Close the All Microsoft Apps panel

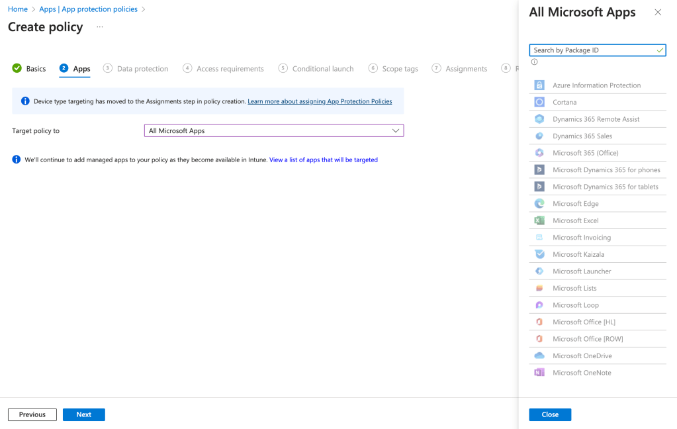[x=657, y=13]
